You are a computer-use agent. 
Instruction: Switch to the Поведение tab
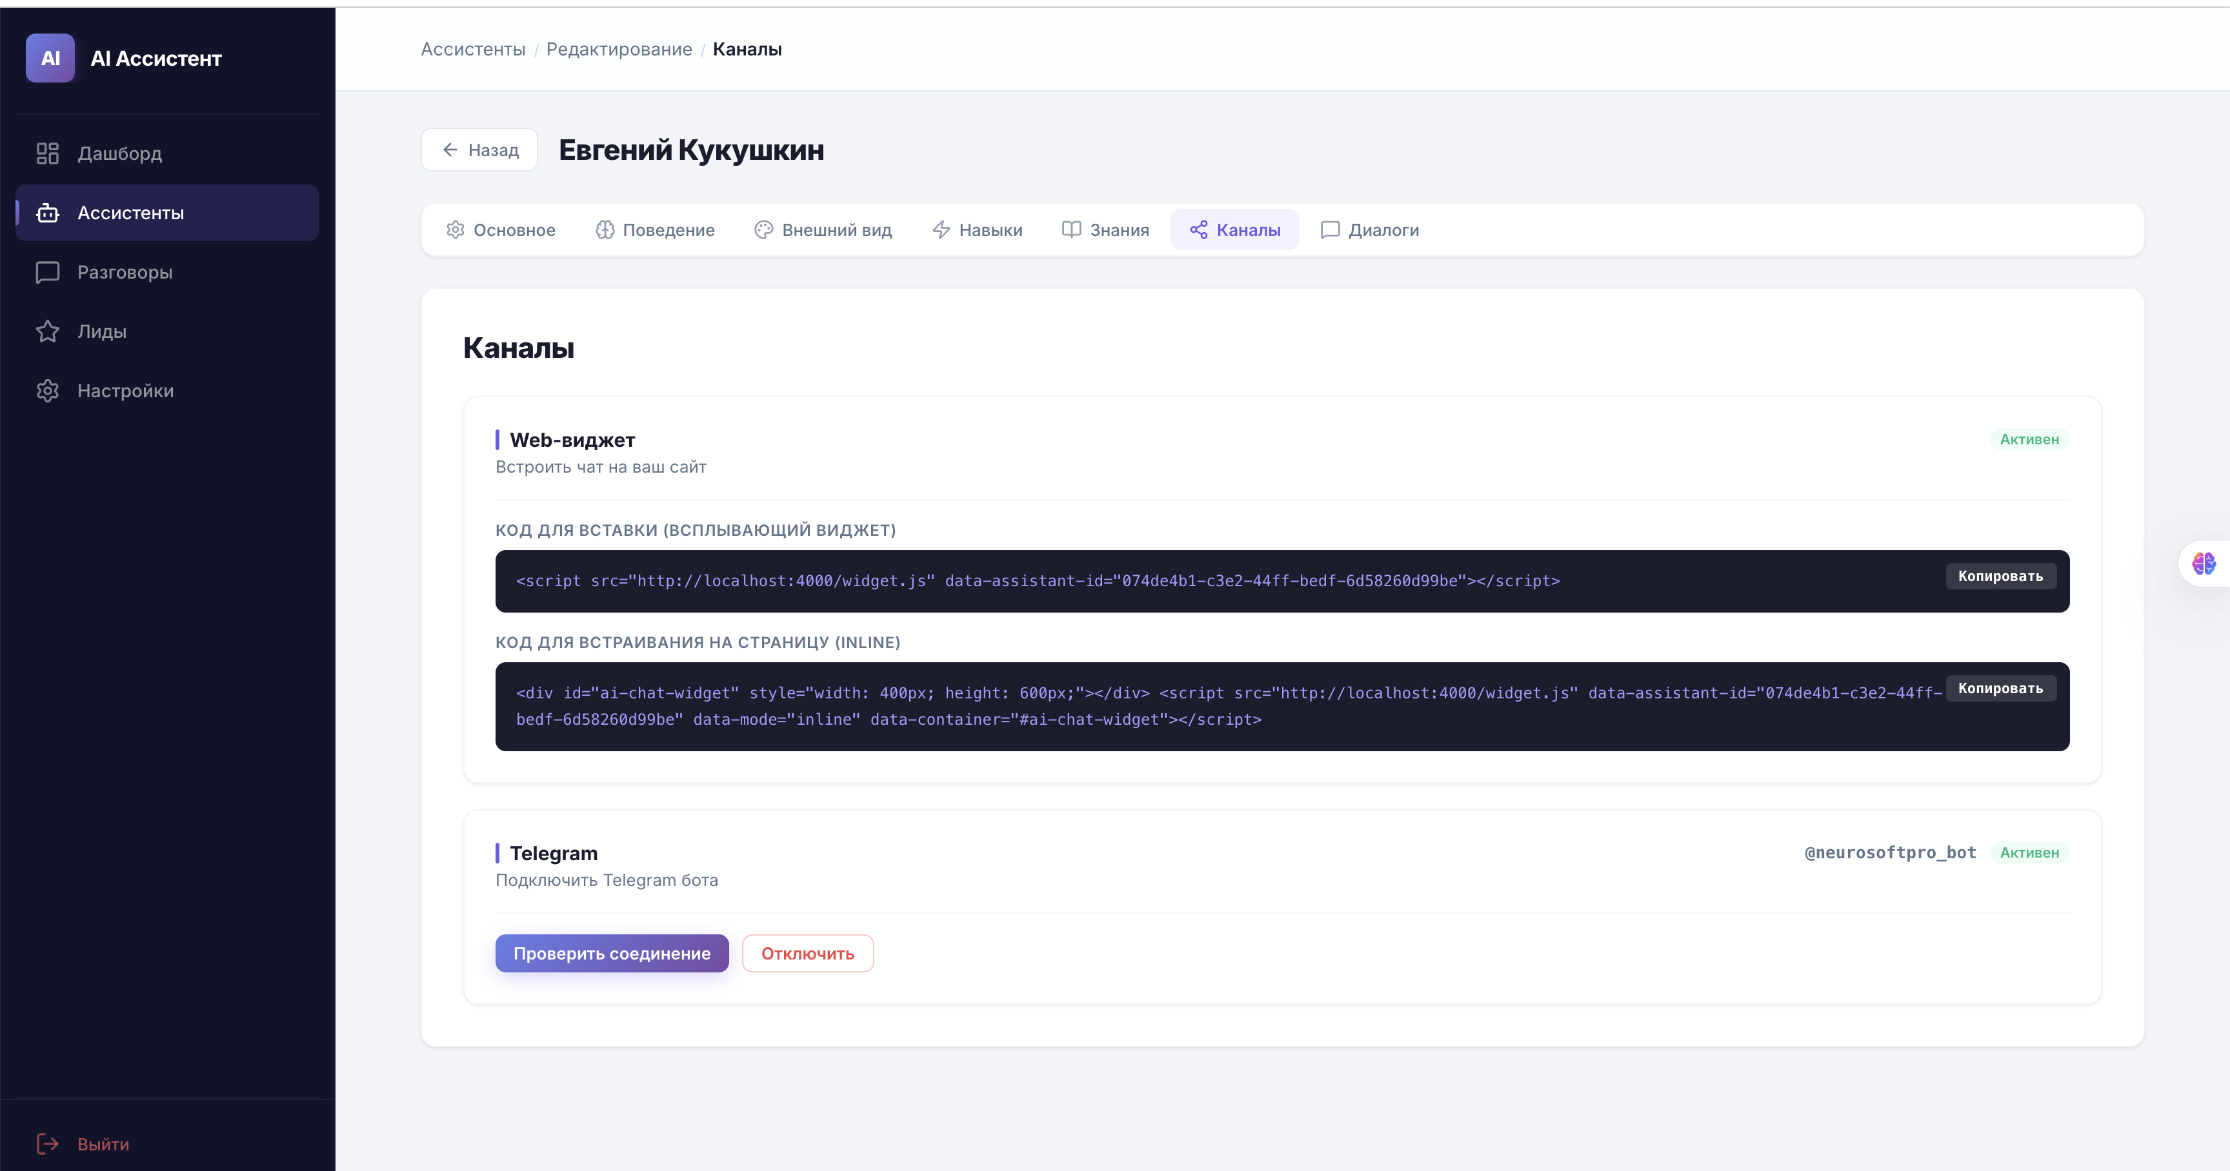(654, 230)
